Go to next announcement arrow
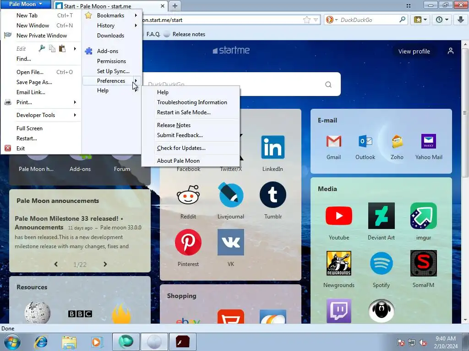The height and width of the screenshot is (351, 469). click(x=105, y=264)
